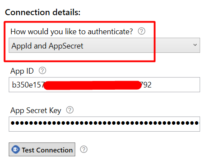Focus the App ID input field
Screen dimensions: 204x165
coord(104,85)
